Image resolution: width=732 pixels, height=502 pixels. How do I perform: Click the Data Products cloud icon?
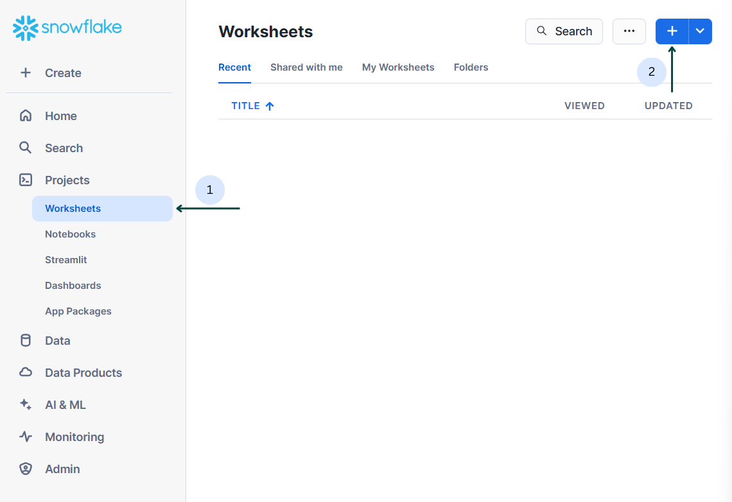click(26, 372)
